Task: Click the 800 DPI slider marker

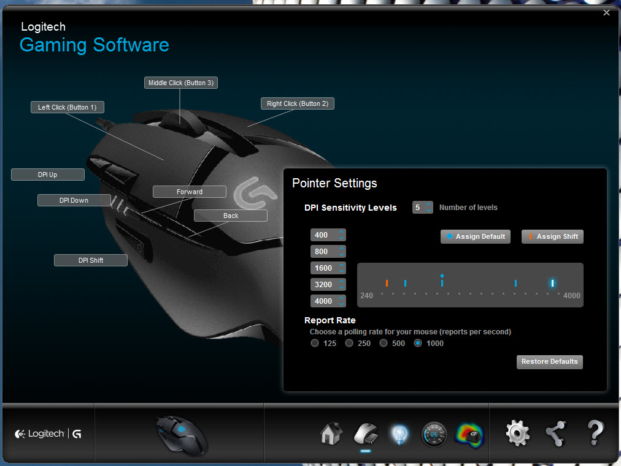Action: pyautogui.click(x=405, y=283)
